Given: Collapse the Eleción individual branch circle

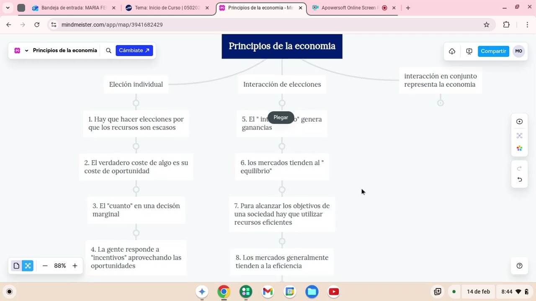Looking at the screenshot, I should (136, 103).
